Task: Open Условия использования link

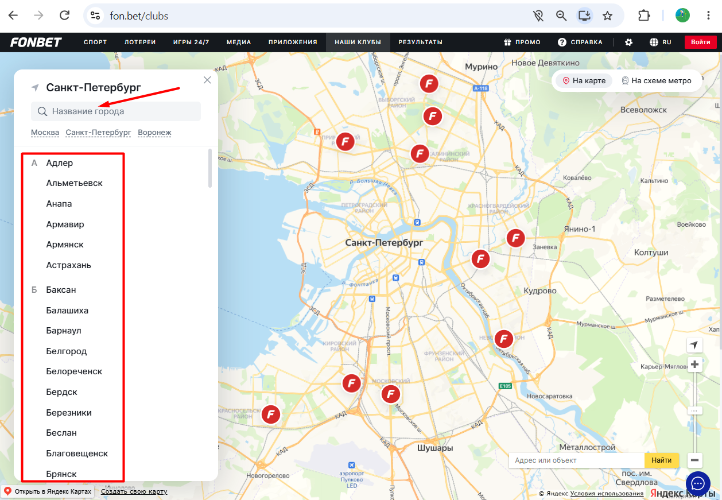Action: point(607,494)
